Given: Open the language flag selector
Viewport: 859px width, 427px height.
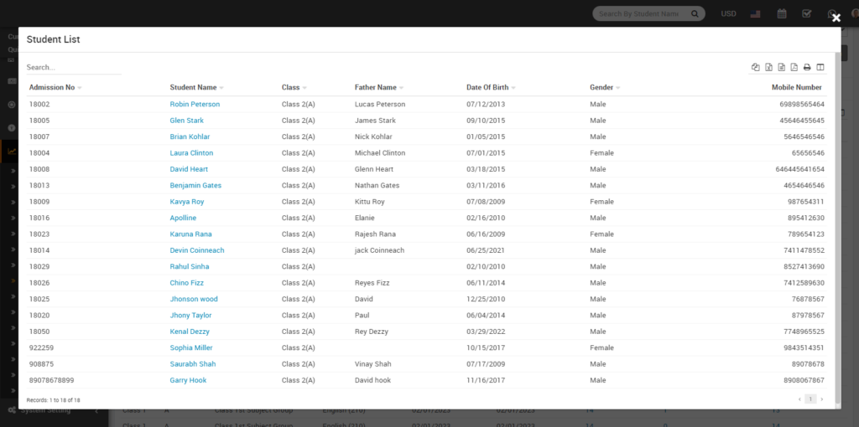Looking at the screenshot, I should pyautogui.click(x=756, y=13).
